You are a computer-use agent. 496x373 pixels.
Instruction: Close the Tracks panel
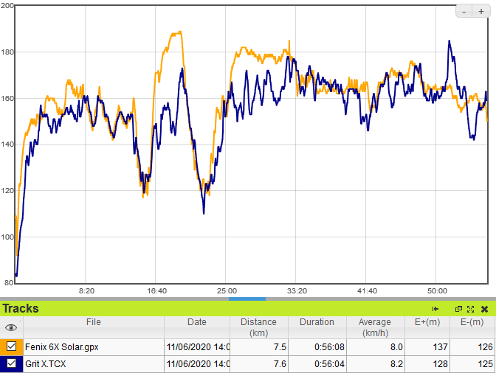tap(484, 309)
